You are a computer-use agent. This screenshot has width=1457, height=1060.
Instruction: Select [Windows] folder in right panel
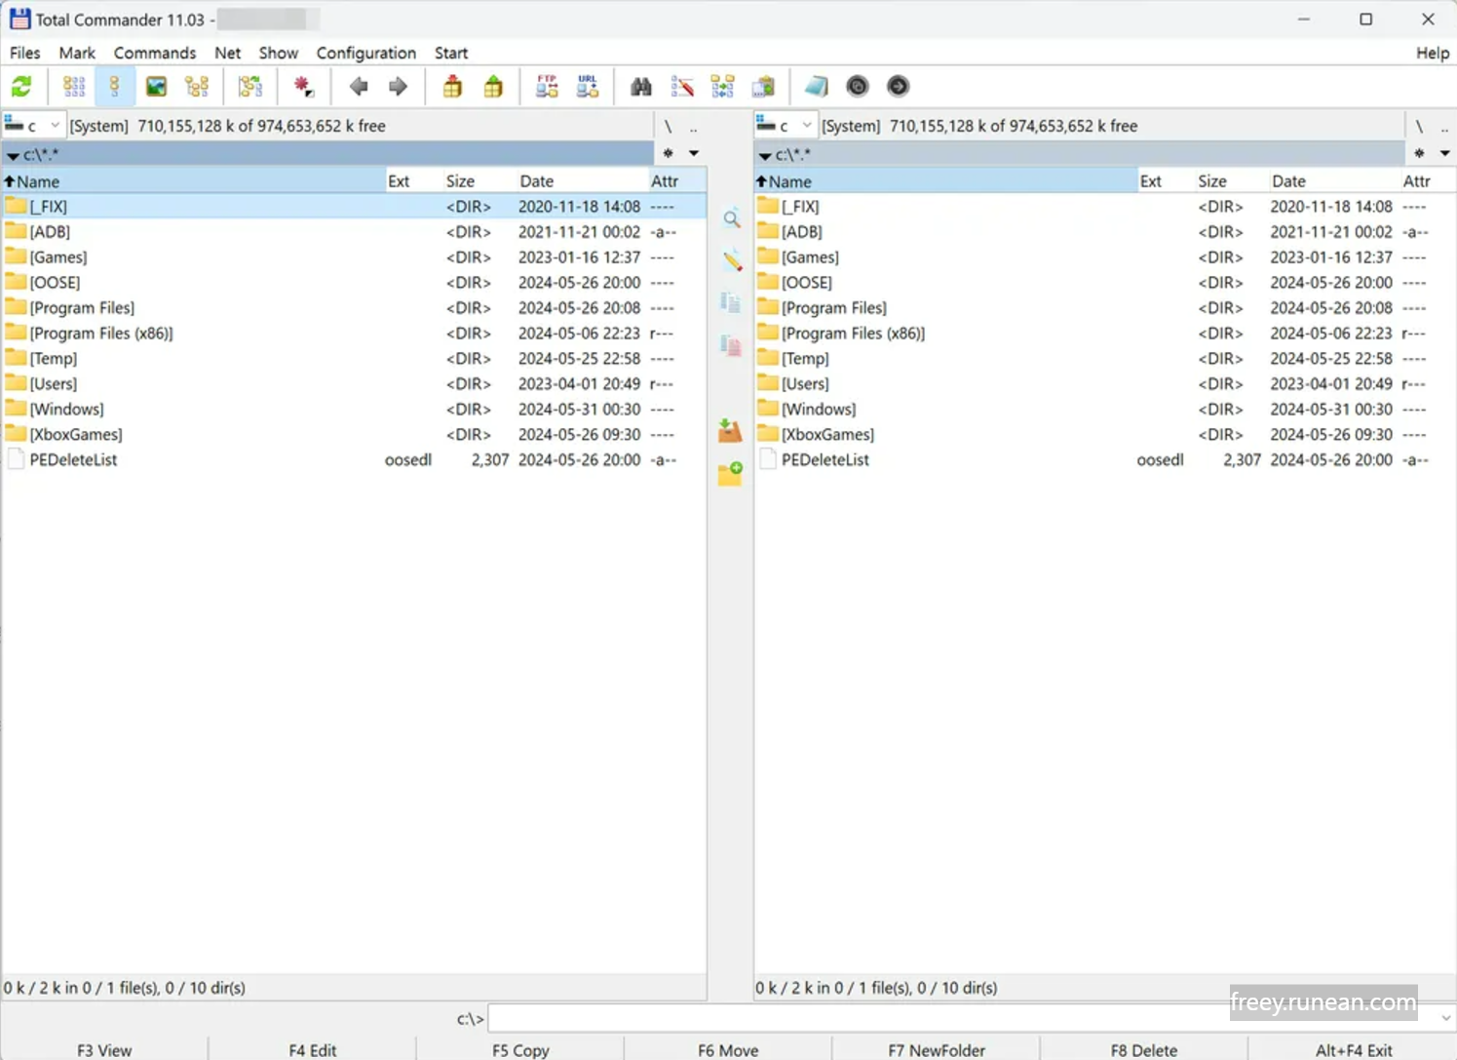pyautogui.click(x=1104, y=409)
